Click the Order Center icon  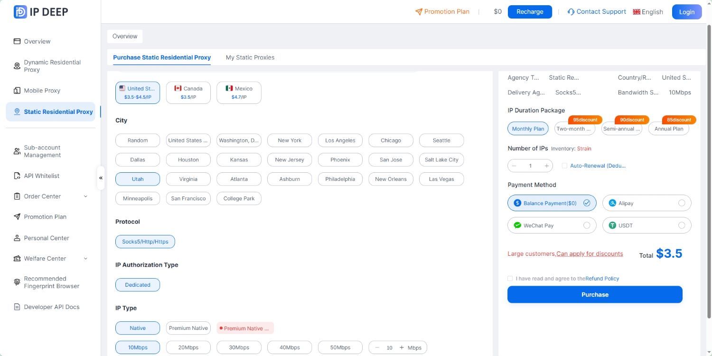tap(17, 196)
